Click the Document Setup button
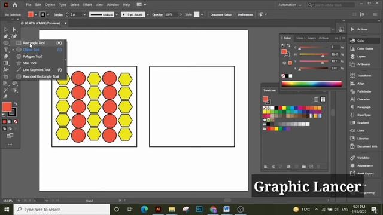 click(221, 14)
